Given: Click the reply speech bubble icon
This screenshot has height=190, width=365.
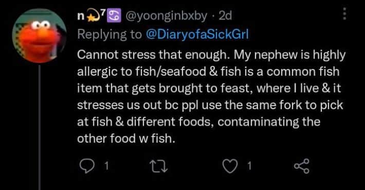Looking at the screenshot, I should [87, 166].
